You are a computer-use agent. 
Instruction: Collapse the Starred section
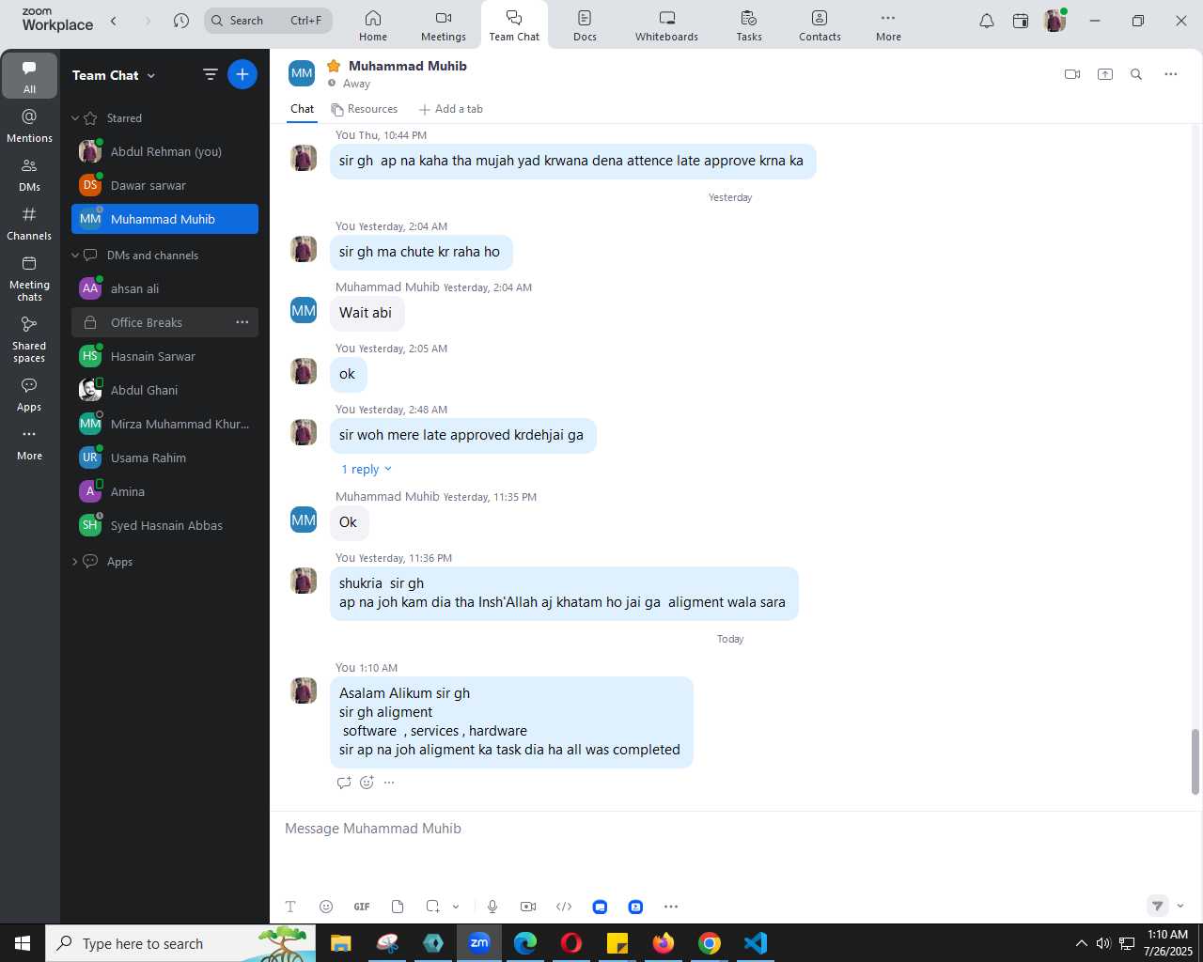tap(75, 118)
